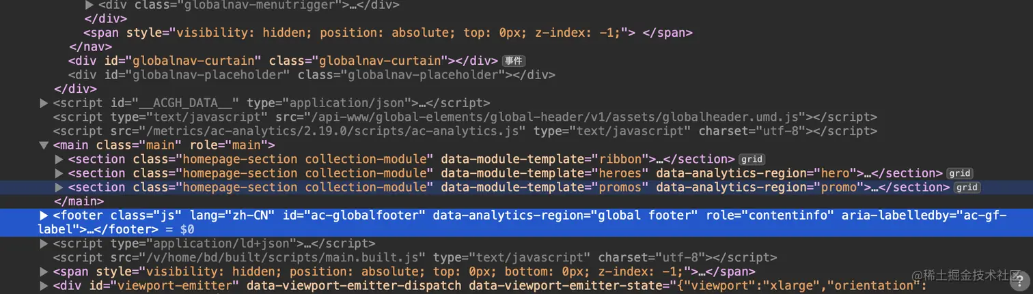This screenshot has width=1033, height=294.
Task: Click the "global footer" analytics-region value
Action: (644, 216)
